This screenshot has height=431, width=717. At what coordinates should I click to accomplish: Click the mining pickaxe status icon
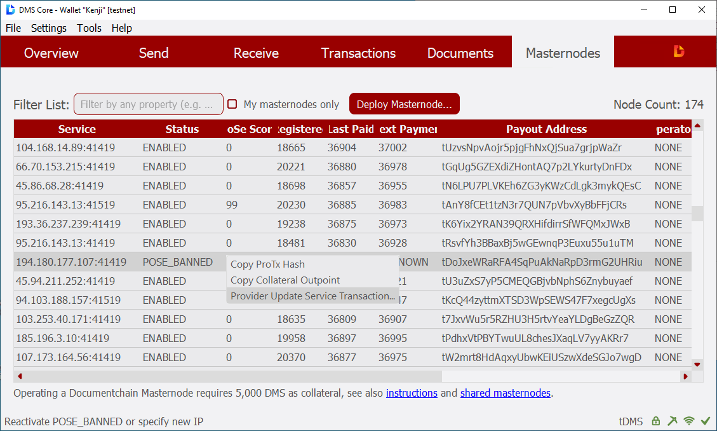(672, 421)
